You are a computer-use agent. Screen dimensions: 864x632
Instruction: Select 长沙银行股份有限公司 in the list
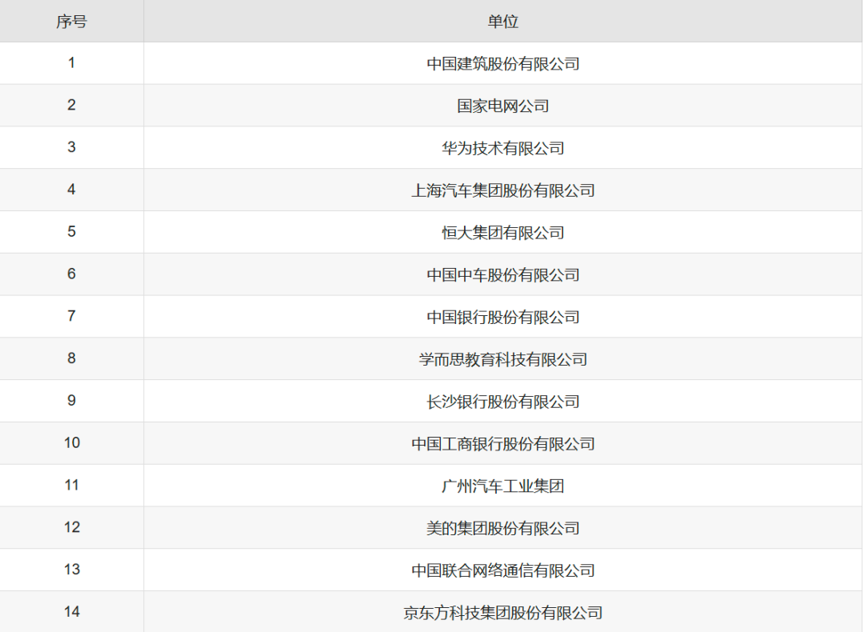pos(503,402)
